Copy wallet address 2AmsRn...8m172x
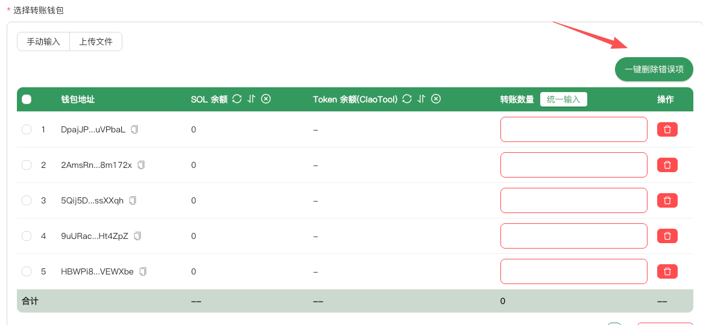 coord(141,165)
